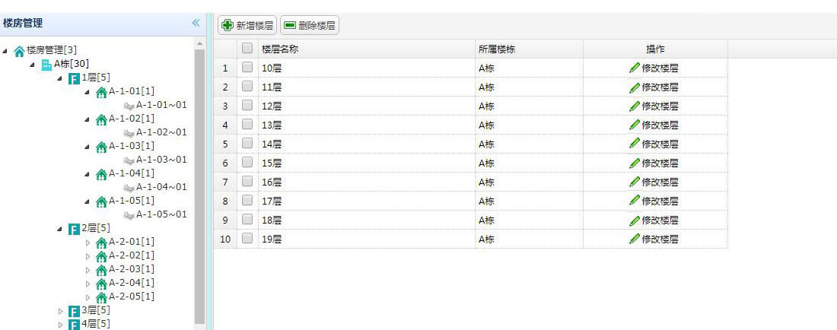Viewport: 837px width, 330px height.
Task: Click the floor icon beside 1层[5]
Action: (74, 78)
